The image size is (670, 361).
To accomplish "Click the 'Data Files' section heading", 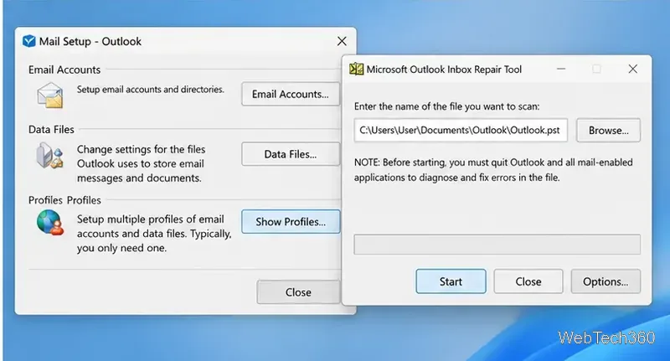I will click(51, 130).
